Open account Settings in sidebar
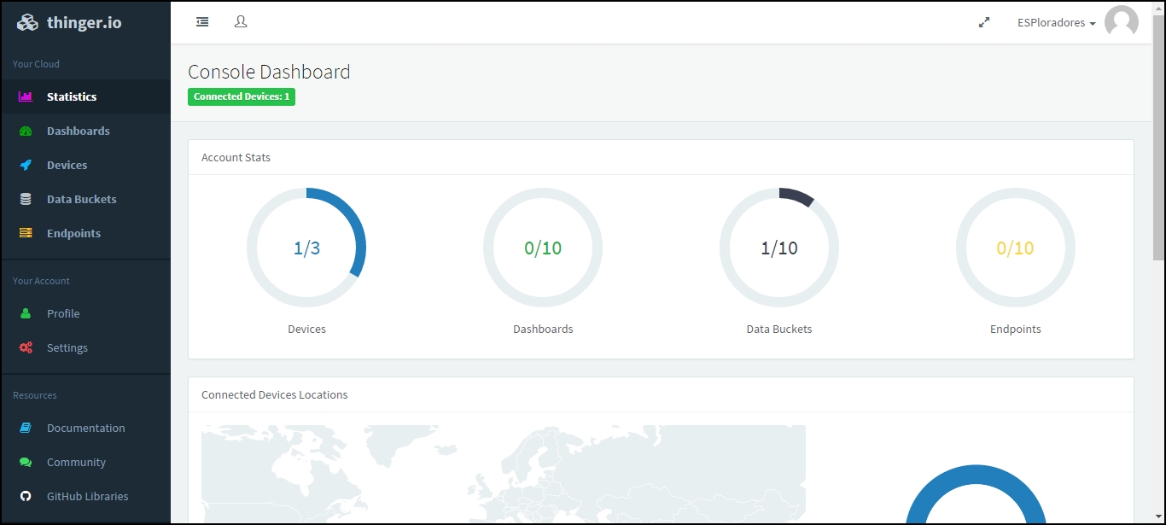 pyautogui.click(x=85, y=347)
